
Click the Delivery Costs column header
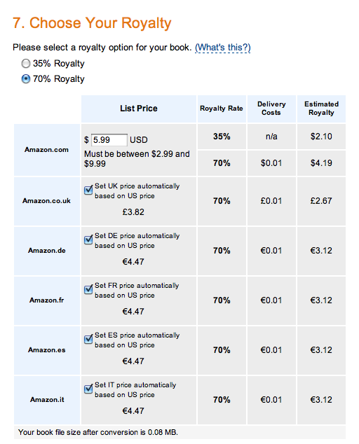[x=271, y=109]
